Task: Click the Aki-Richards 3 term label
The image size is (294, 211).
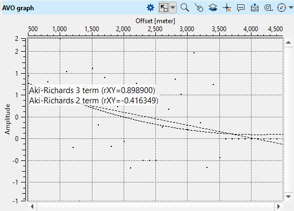Action: point(92,90)
